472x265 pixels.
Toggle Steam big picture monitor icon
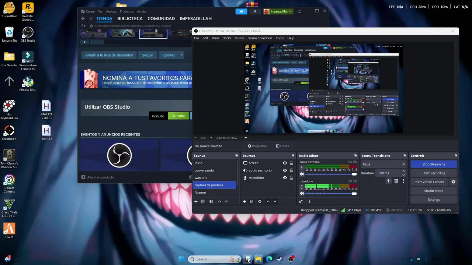pos(299,11)
